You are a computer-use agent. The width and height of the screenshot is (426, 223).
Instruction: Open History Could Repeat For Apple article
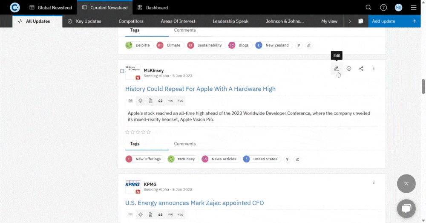coord(200,89)
